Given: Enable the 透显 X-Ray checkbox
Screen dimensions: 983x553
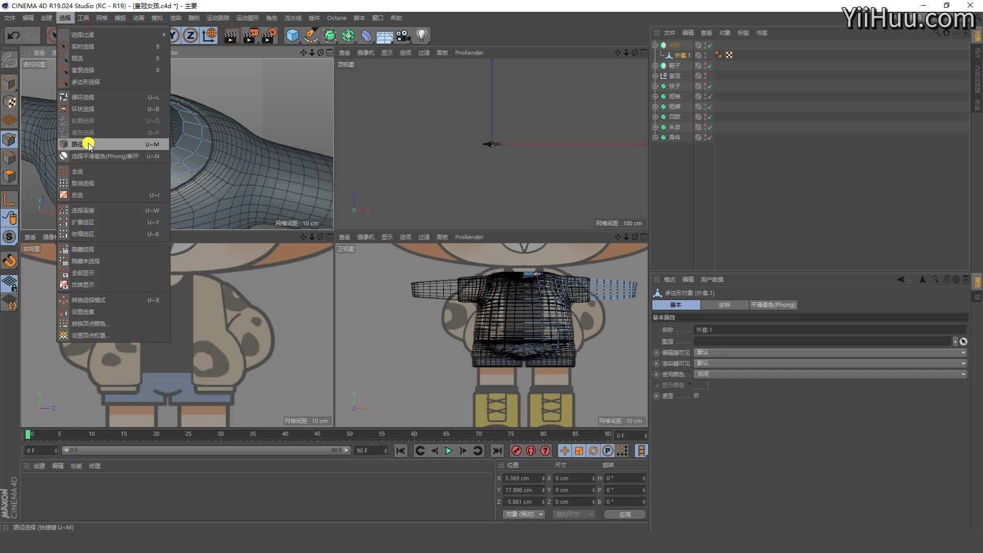Looking at the screenshot, I should coord(697,396).
